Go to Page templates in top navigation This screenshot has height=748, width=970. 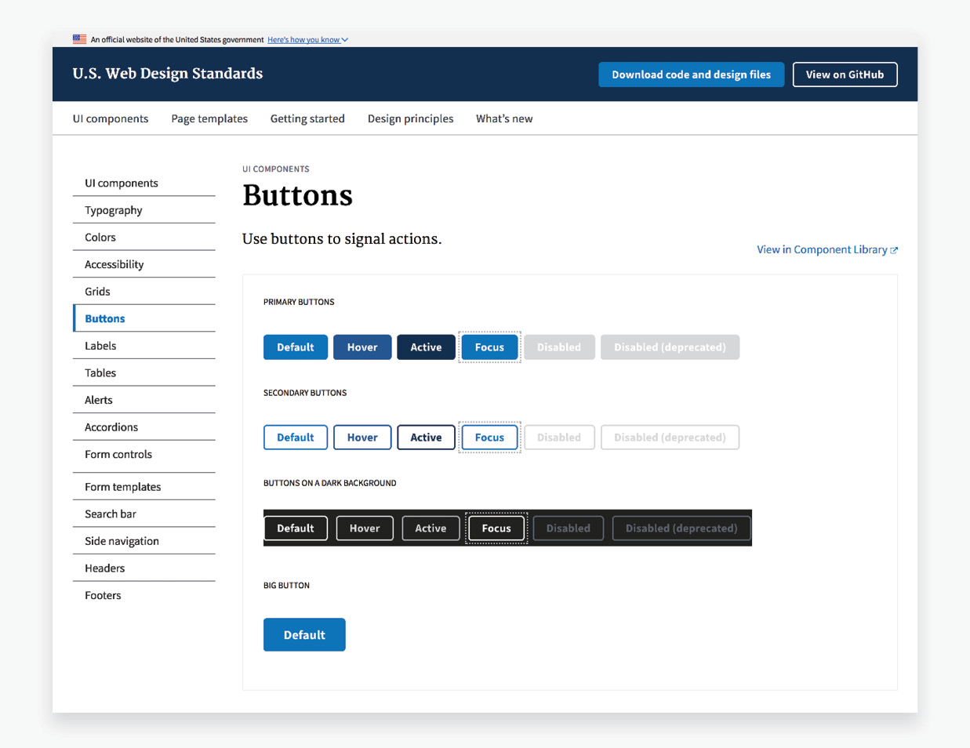click(x=209, y=118)
